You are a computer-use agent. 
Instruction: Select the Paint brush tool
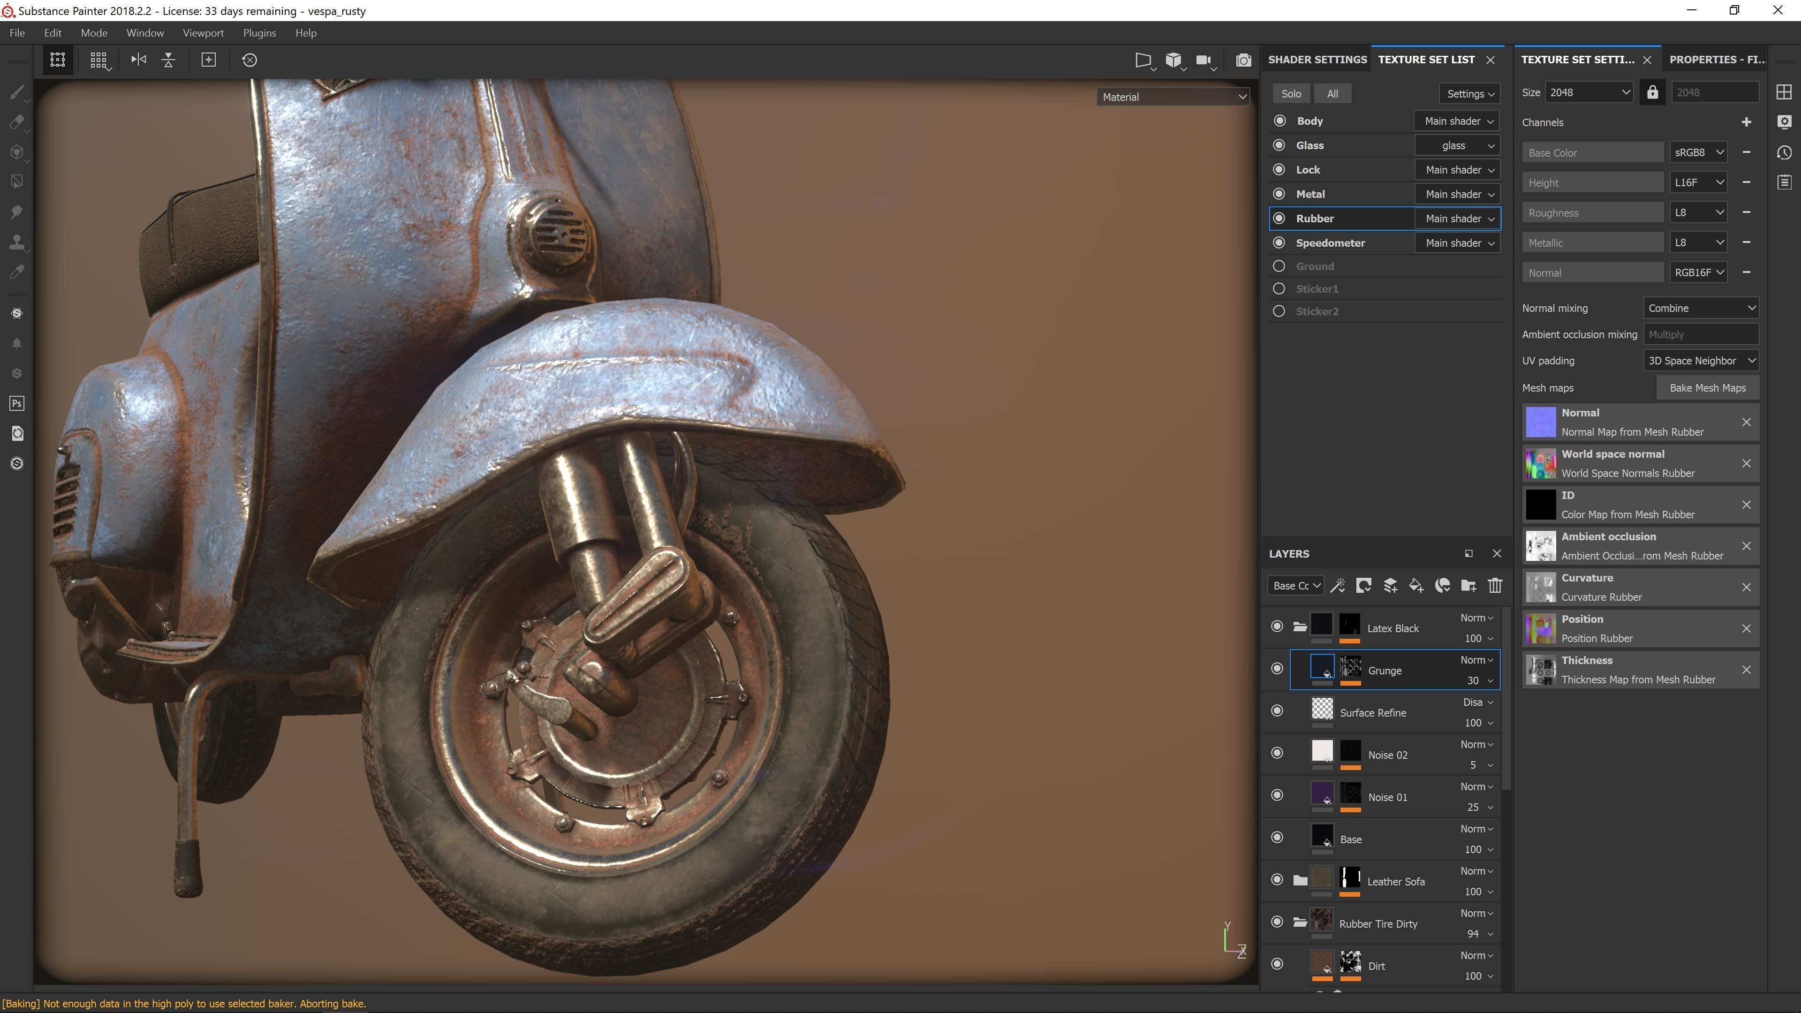pyautogui.click(x=17, y=92)
